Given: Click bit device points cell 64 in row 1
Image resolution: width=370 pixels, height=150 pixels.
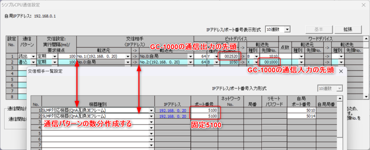Looking at the screenshot, I should click(200, 56).
